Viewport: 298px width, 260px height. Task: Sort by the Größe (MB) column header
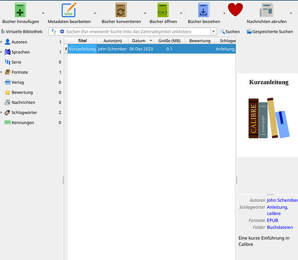[169, 41]
